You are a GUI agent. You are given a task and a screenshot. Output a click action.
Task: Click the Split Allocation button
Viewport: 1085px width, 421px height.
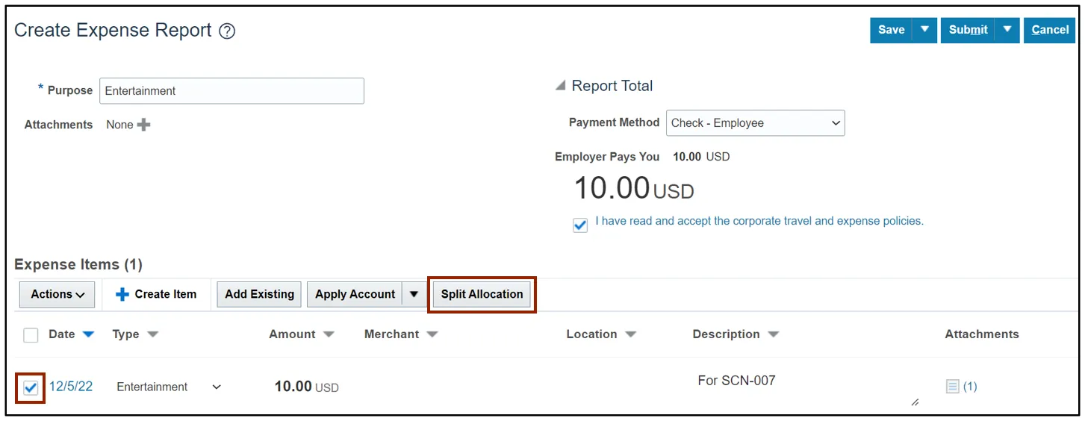click(482, 294)
